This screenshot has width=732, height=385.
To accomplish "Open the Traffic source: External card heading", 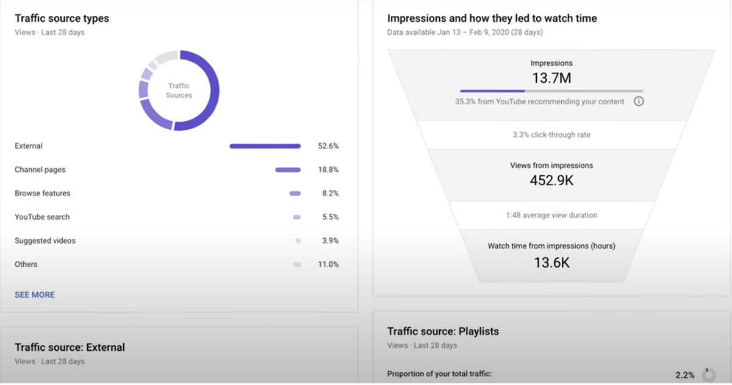I will tap(70, 347).
